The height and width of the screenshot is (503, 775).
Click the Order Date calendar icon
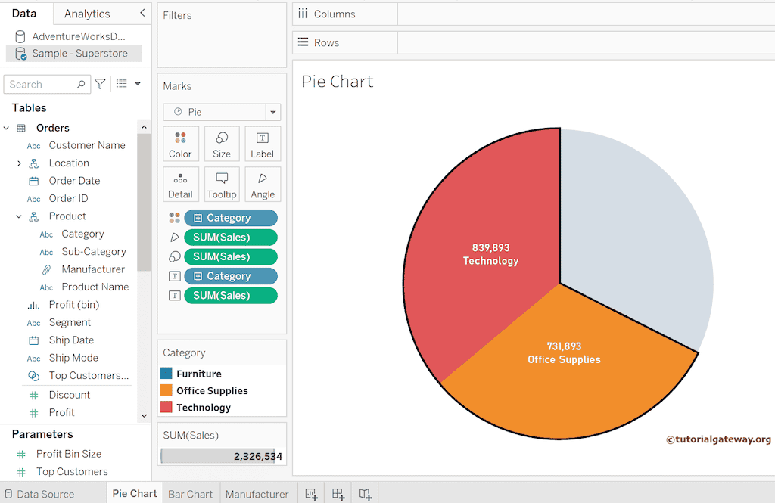[33, 182]
